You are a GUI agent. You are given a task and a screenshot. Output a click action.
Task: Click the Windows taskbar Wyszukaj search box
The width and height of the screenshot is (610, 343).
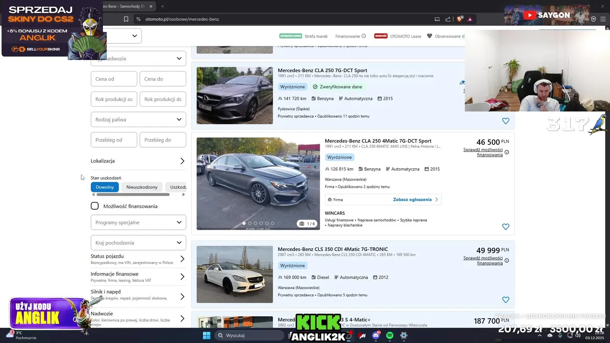point(249,335)
